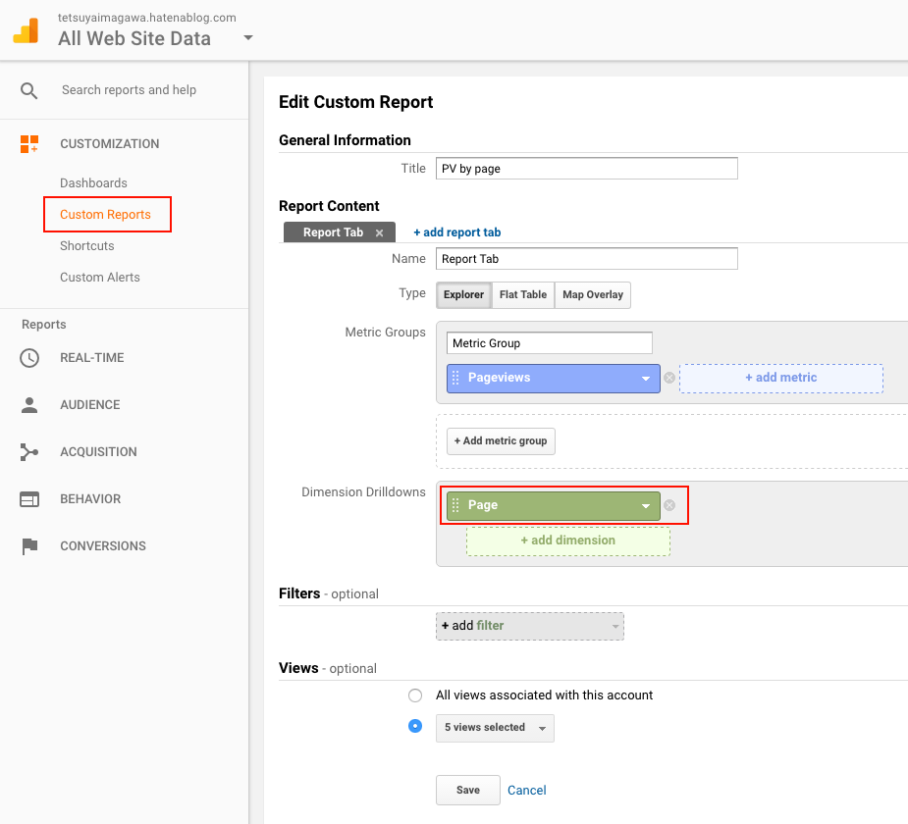Viewport: 908px width, 824px height.
Task: Select All views associated with this account
Action: pos(415,695)
